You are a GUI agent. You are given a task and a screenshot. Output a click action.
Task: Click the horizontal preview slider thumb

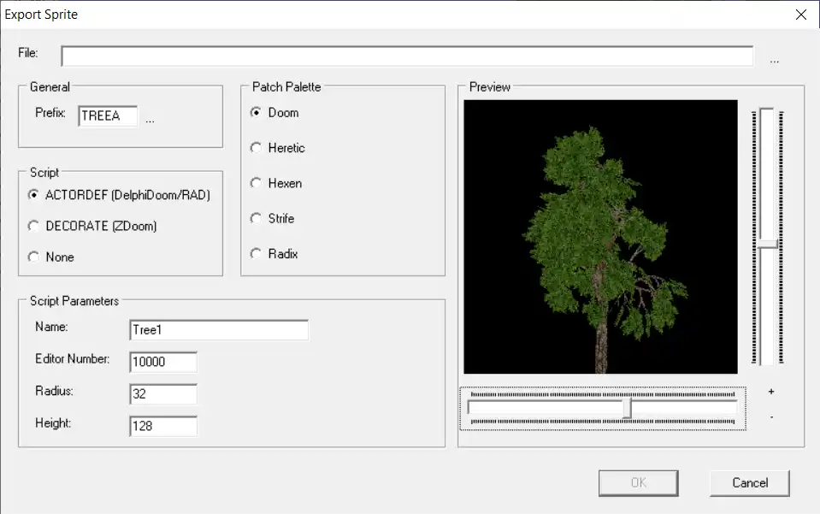627,408
